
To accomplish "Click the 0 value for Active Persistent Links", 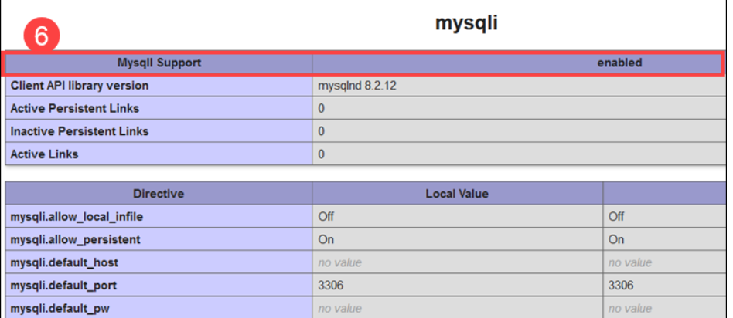I will pos(321,109).
